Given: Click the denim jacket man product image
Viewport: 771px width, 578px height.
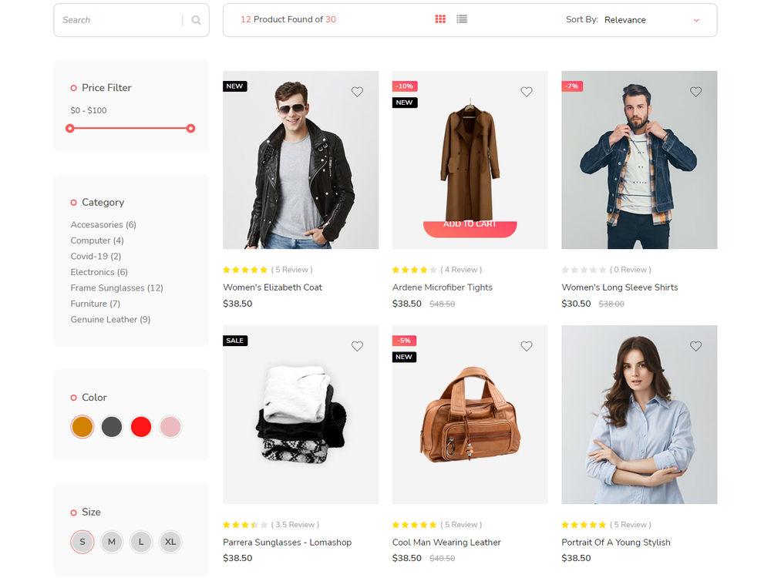Looking at the screenshot, I should click(639, 160).
